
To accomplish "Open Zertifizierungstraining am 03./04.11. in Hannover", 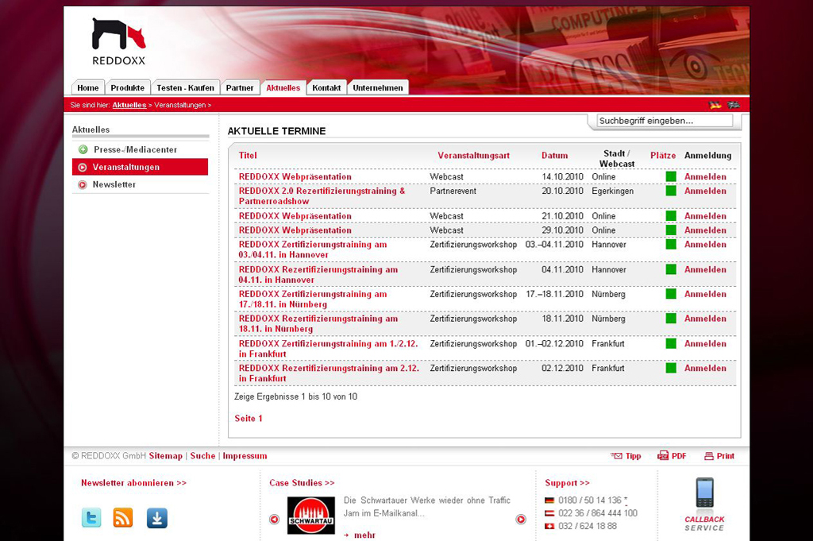I will [x=313, y=249].
